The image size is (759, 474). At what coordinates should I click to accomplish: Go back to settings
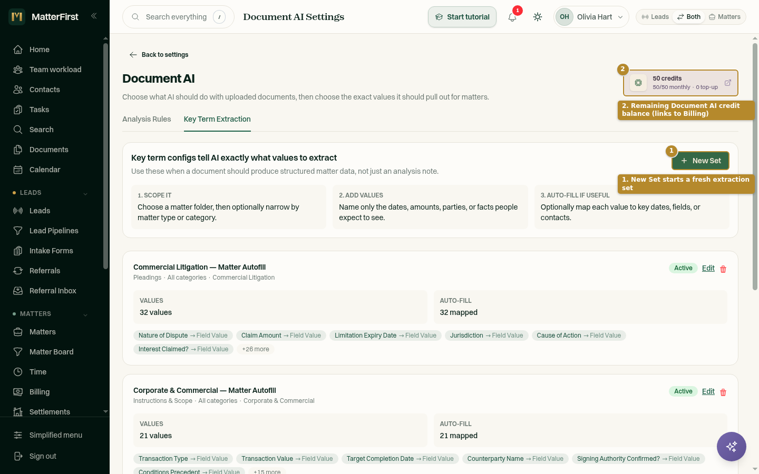(x=159, y=55)
